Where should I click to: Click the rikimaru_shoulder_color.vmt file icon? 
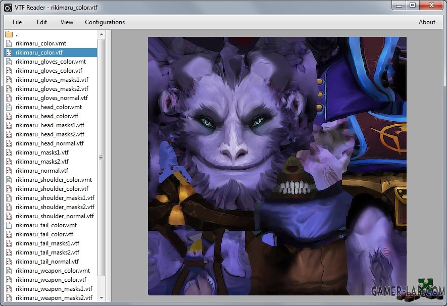pyautogui.click(x=9, y=180)
